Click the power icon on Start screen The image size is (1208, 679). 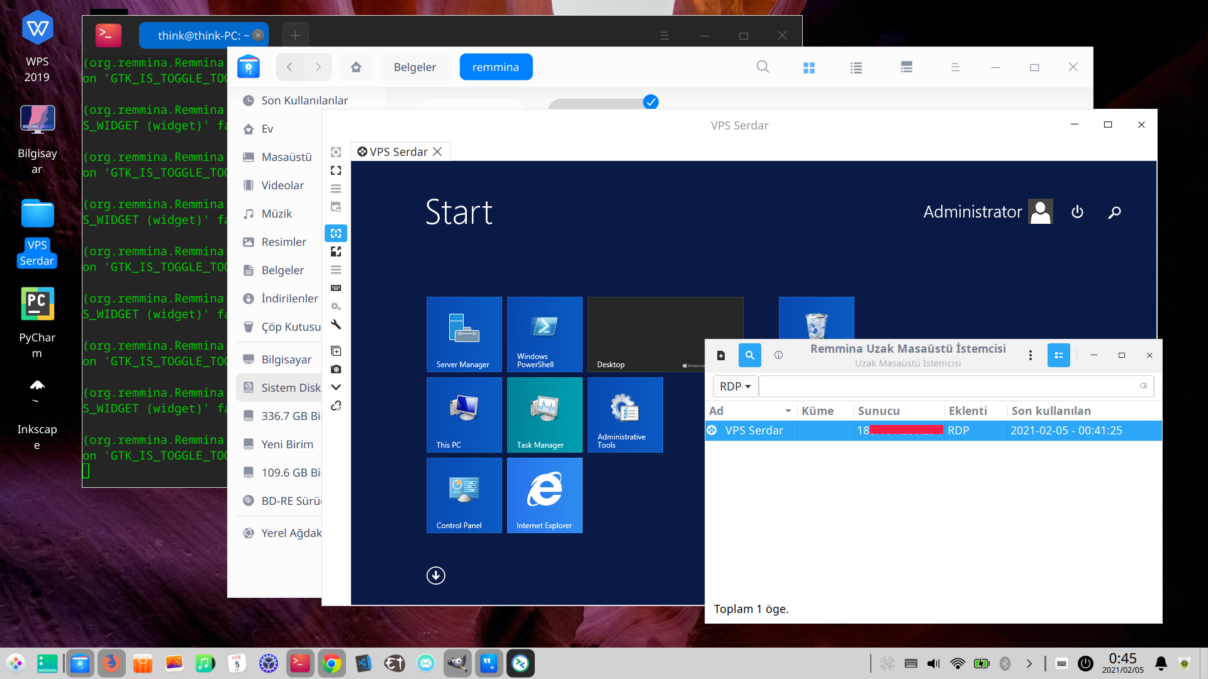(1077, 212)
